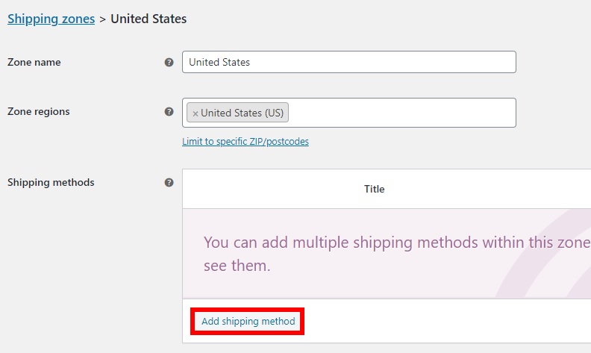Click the multiple shipping methods message text
The image size is (591, 353).
tap(396, 243)
